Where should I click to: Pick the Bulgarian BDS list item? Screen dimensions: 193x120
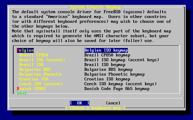(x=35, y=69)
